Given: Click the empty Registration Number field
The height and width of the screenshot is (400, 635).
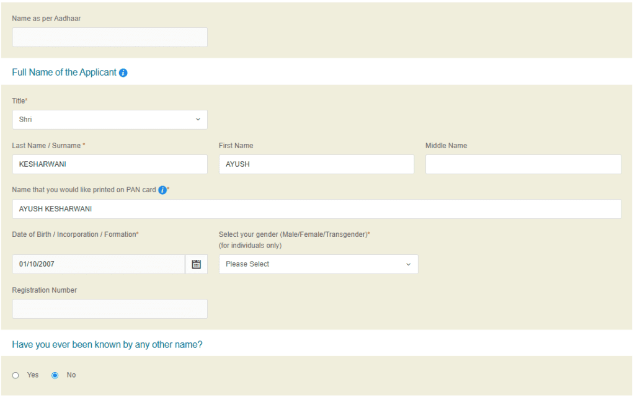Looking at the screenshot, I should 110,308.
